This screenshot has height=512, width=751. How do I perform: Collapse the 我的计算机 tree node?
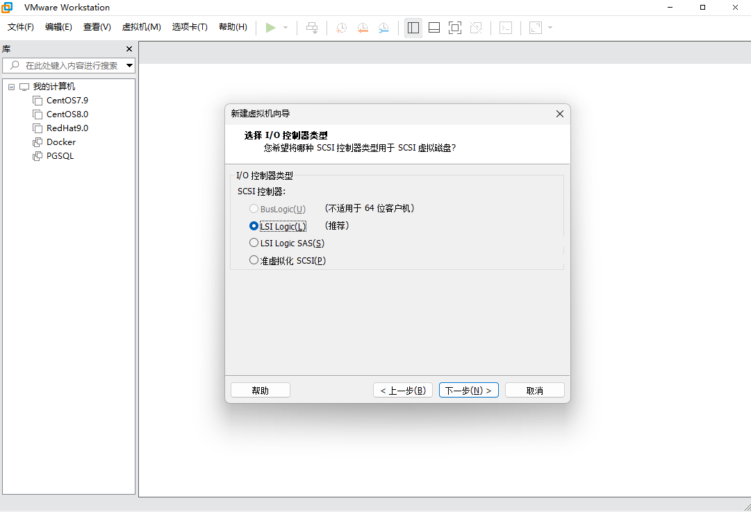(x=12, y=87)
